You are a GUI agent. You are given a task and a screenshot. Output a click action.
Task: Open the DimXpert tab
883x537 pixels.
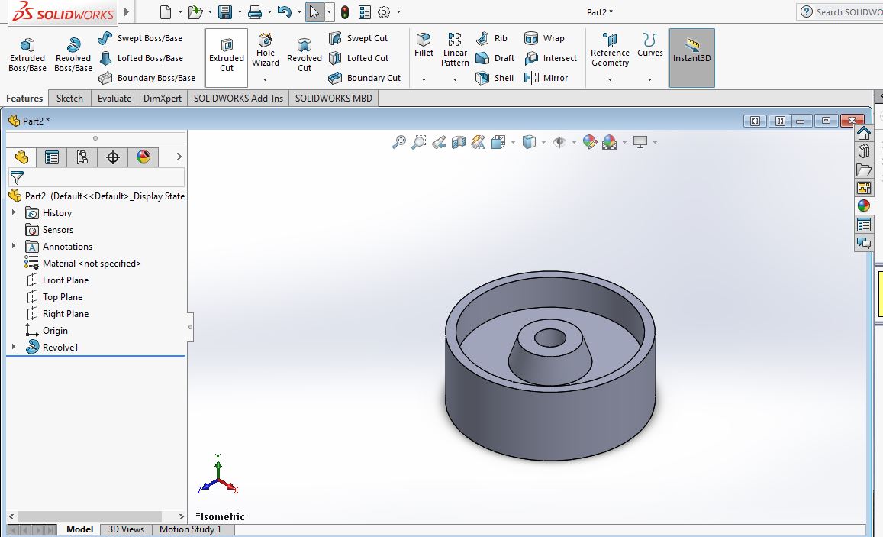click(163, 98)
